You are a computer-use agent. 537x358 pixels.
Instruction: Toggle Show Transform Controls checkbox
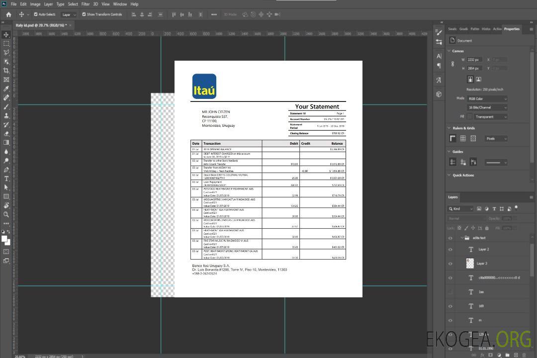tap(84, 14)
